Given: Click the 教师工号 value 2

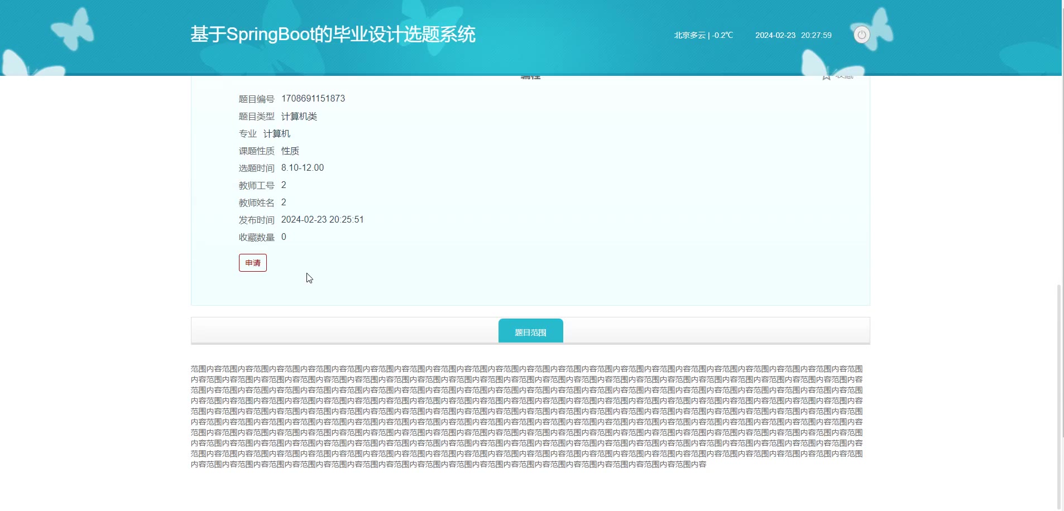Looking at the screenshot, I should [284, 185].
